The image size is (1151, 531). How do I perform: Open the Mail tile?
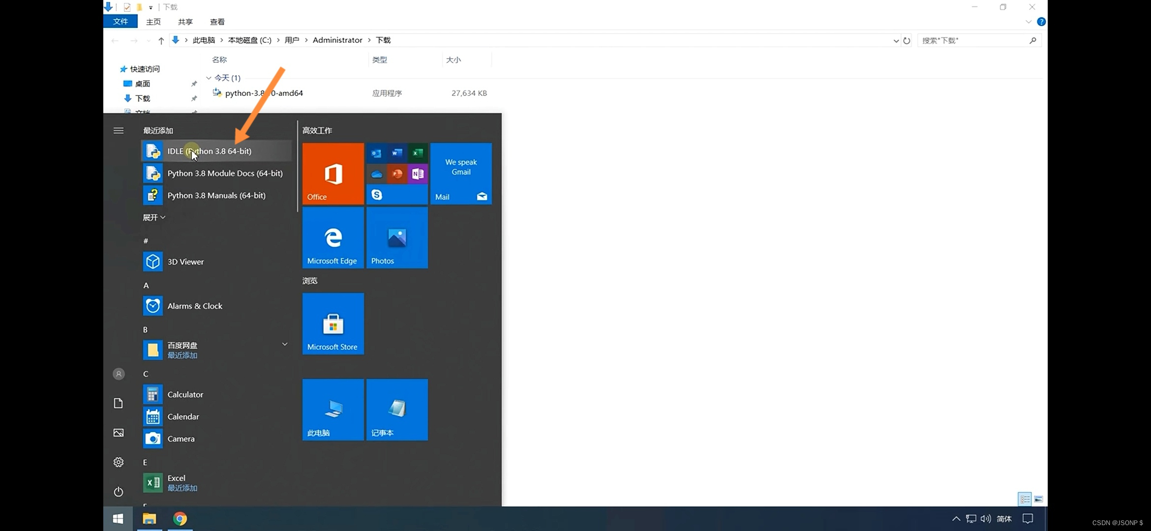coord(461,174)
